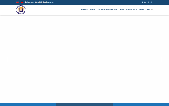The width and height of the screenshot is (169, 106).
Task: Switch site language to German flag
Action: pyautogui.click(x=22, y=2)
